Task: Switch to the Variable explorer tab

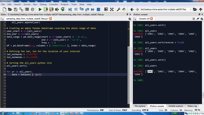Action: (x=176, y=106)
